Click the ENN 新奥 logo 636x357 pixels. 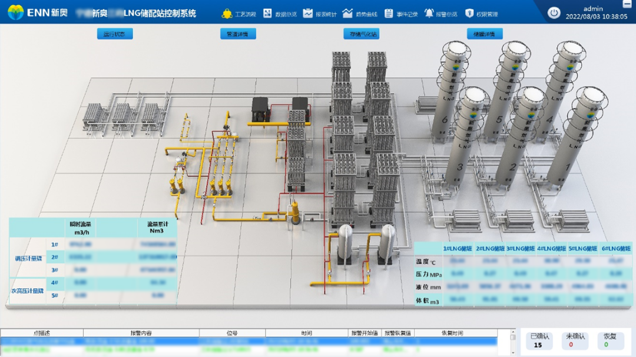click(38, 12)
